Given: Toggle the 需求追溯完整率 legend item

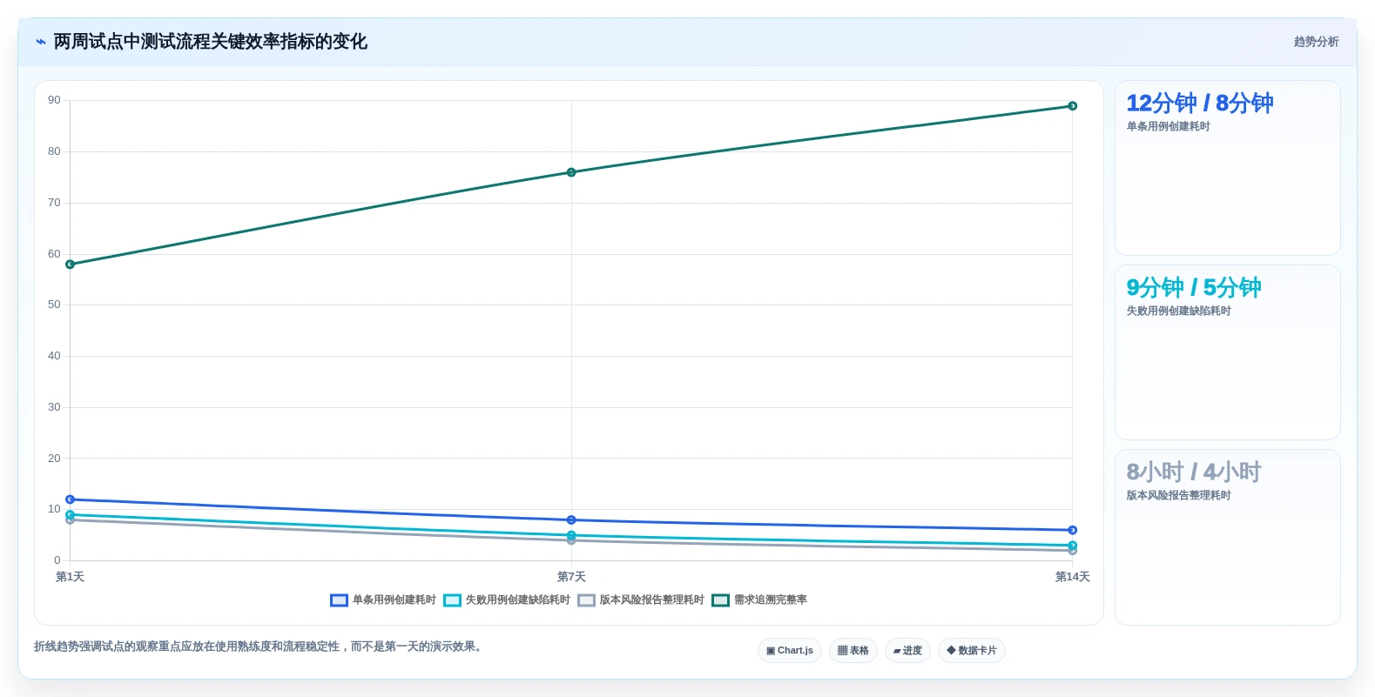Looking at the screenshot, I should [x=759, y=600].
